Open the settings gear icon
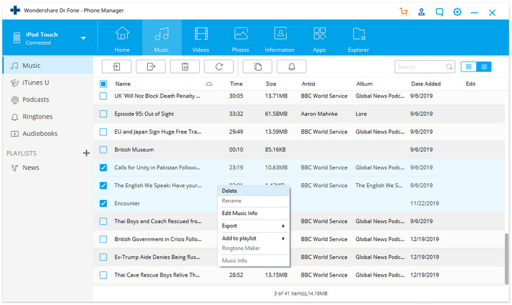512x305 pixels. point(457,12)
